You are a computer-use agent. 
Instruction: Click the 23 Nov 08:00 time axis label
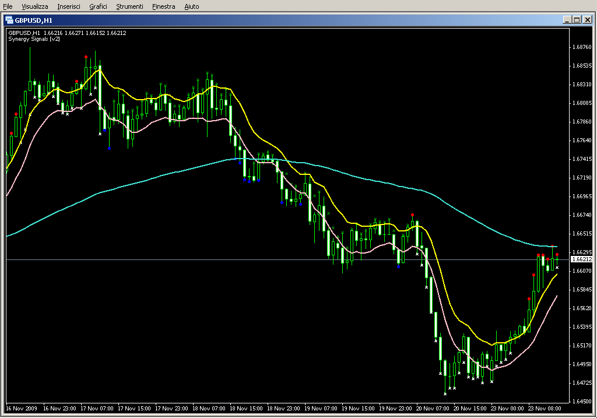coord(545,409)
